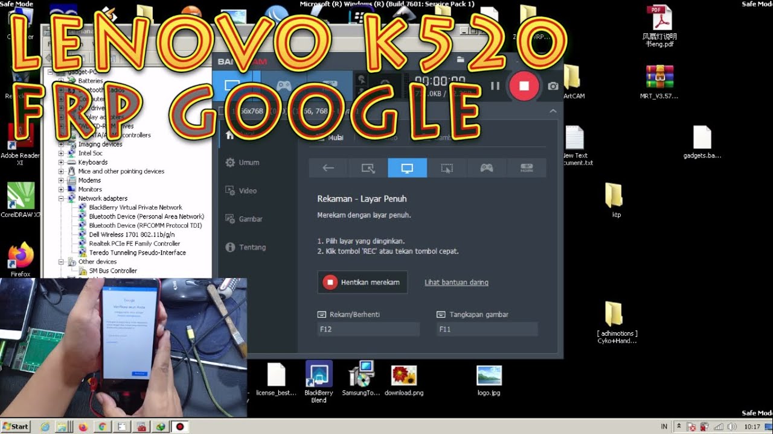Select the Firefox desktop shortcut
The height and width of the screenshot is (434, 773).
[x=21, y=259]
